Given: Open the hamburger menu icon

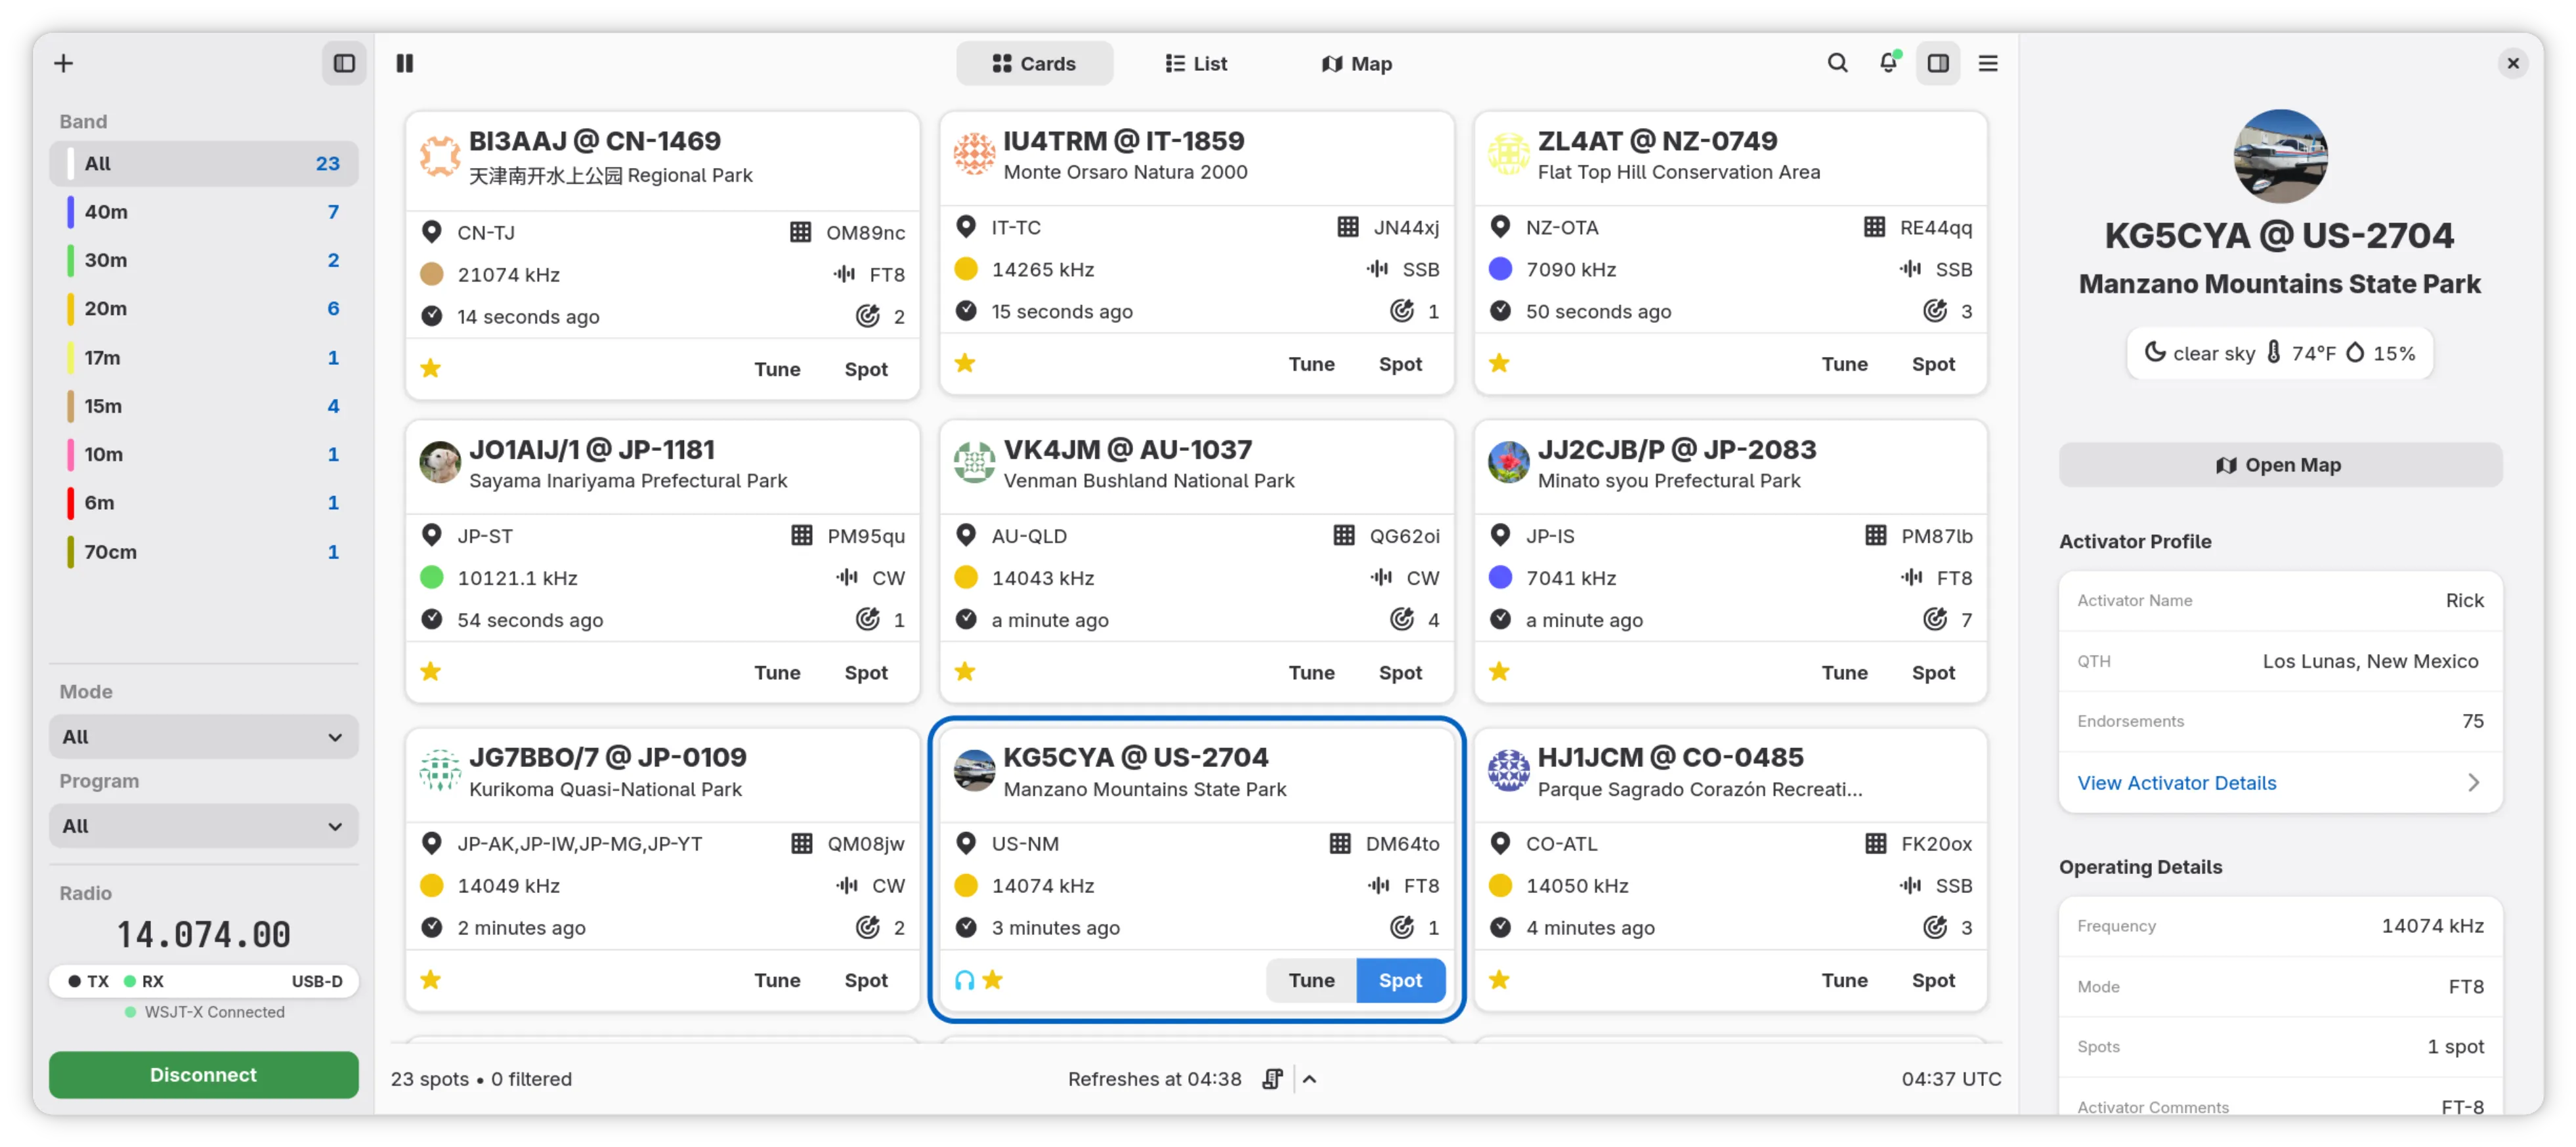Looking at the screenshot, I should click(x=1988, y=63).
